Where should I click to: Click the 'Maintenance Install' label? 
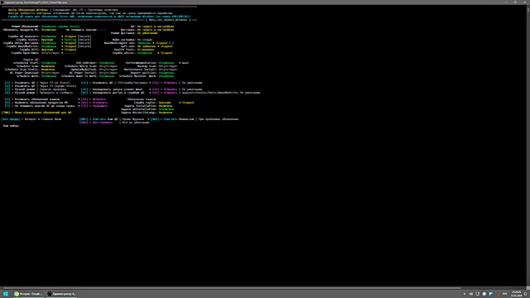click(x=140, y=70)
